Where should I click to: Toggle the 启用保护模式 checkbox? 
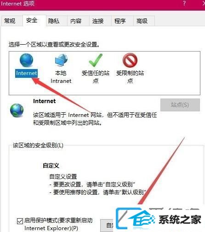click(x=20, y=221)
